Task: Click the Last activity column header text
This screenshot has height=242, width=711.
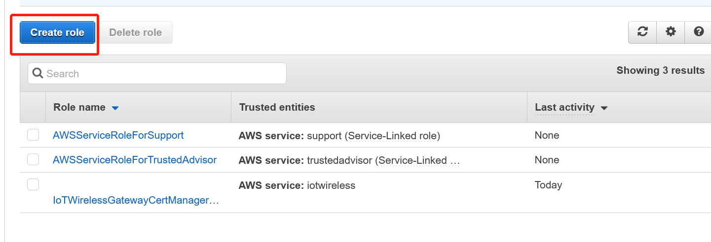Action: [x=564, y=107]
